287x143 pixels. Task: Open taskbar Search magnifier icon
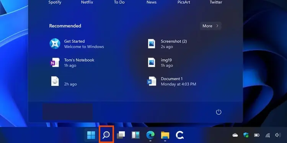pos(106,135)
